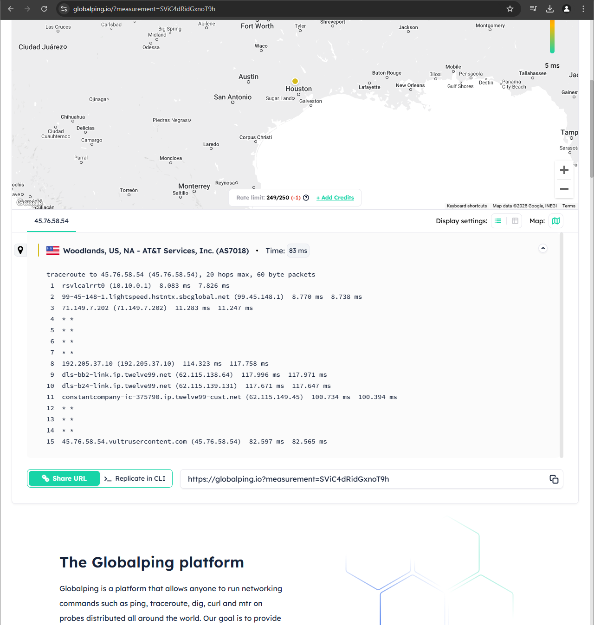Bookmark this page with star icon
The height and width of the screenshot is (625, 594).
tap(510, 9)
